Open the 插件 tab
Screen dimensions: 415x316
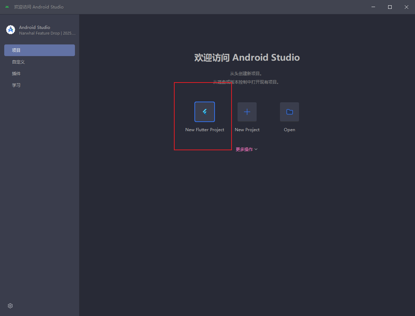[x=16, y=74]
